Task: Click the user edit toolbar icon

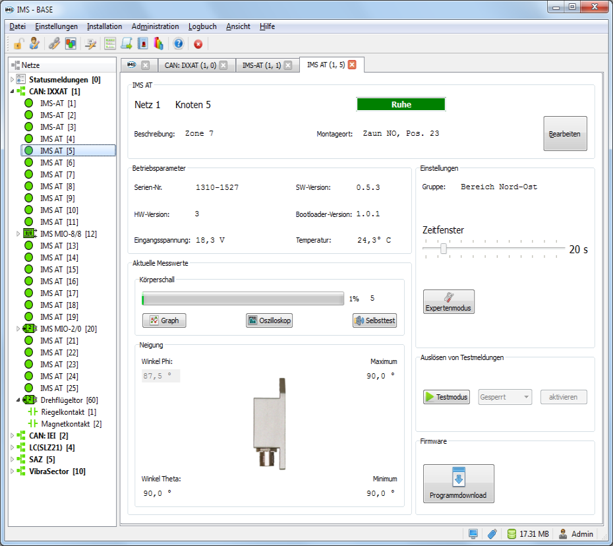Action: tap(34, 44)
